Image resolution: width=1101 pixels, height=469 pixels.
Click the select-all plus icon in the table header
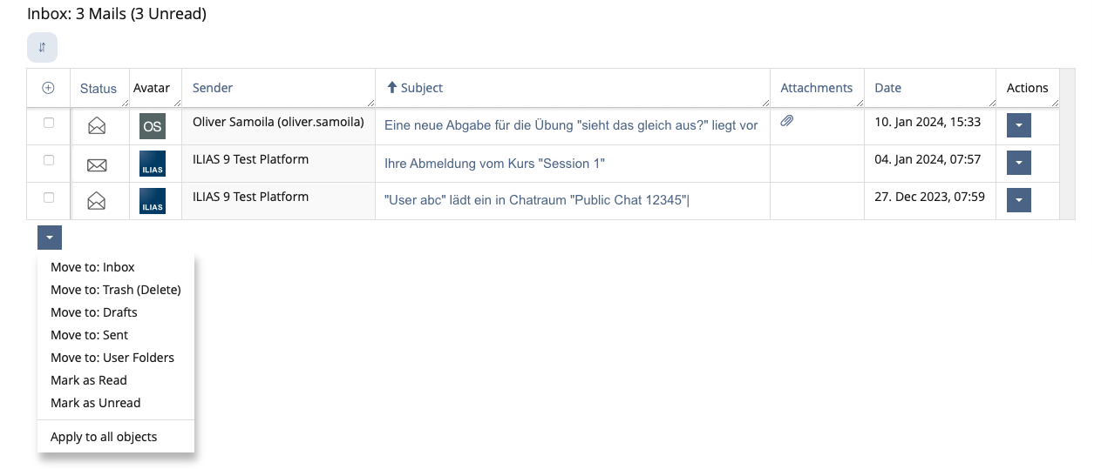49,88
